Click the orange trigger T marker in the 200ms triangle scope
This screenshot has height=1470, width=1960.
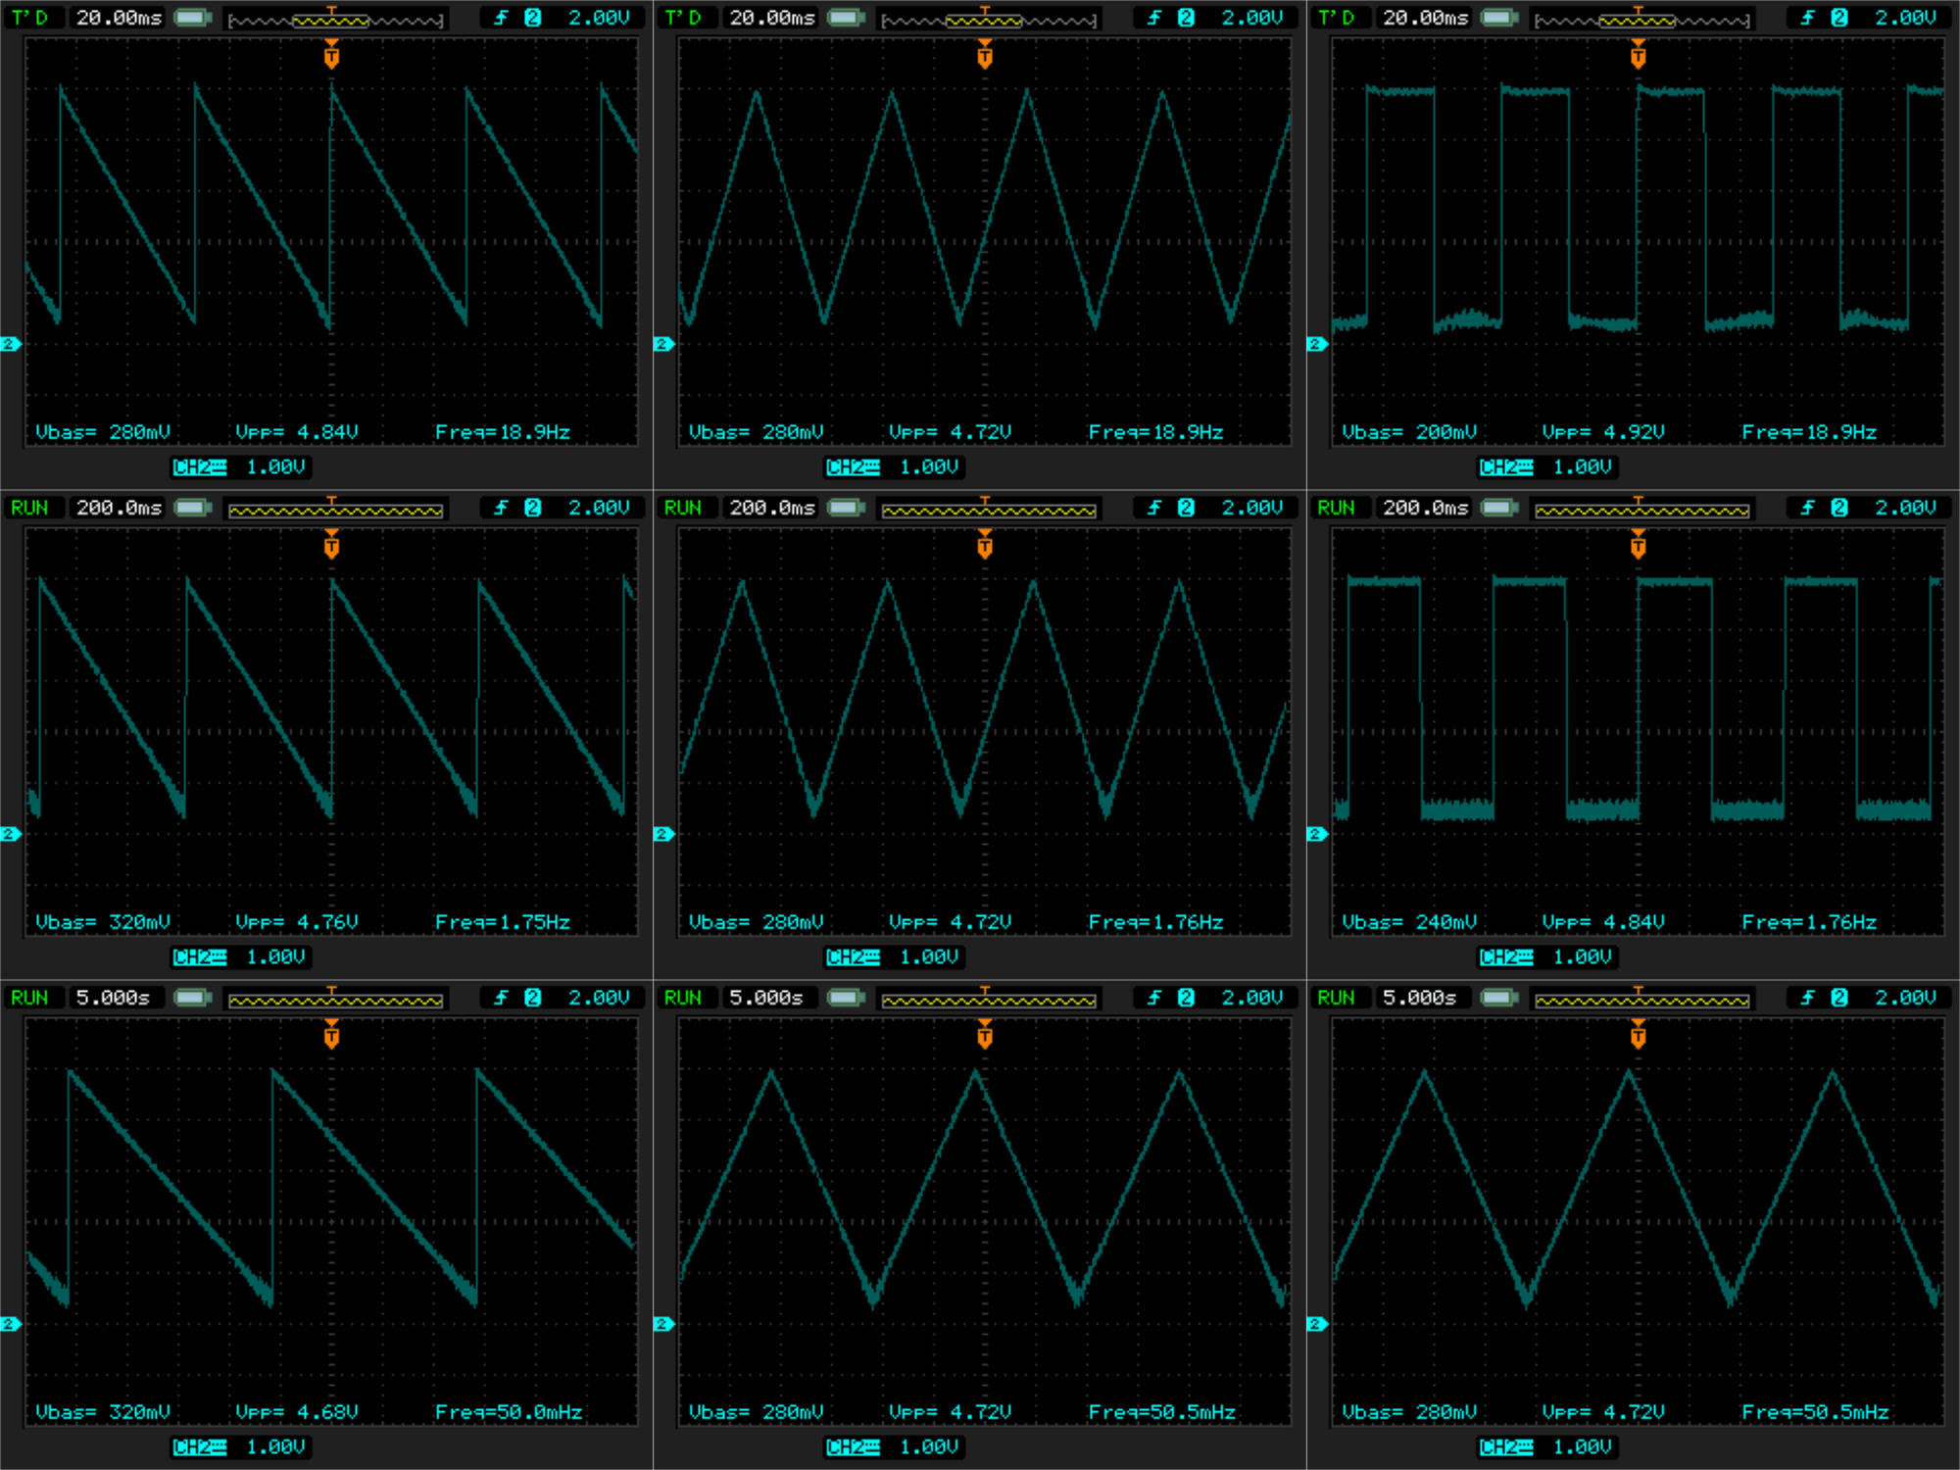click(x=985, y=545)
